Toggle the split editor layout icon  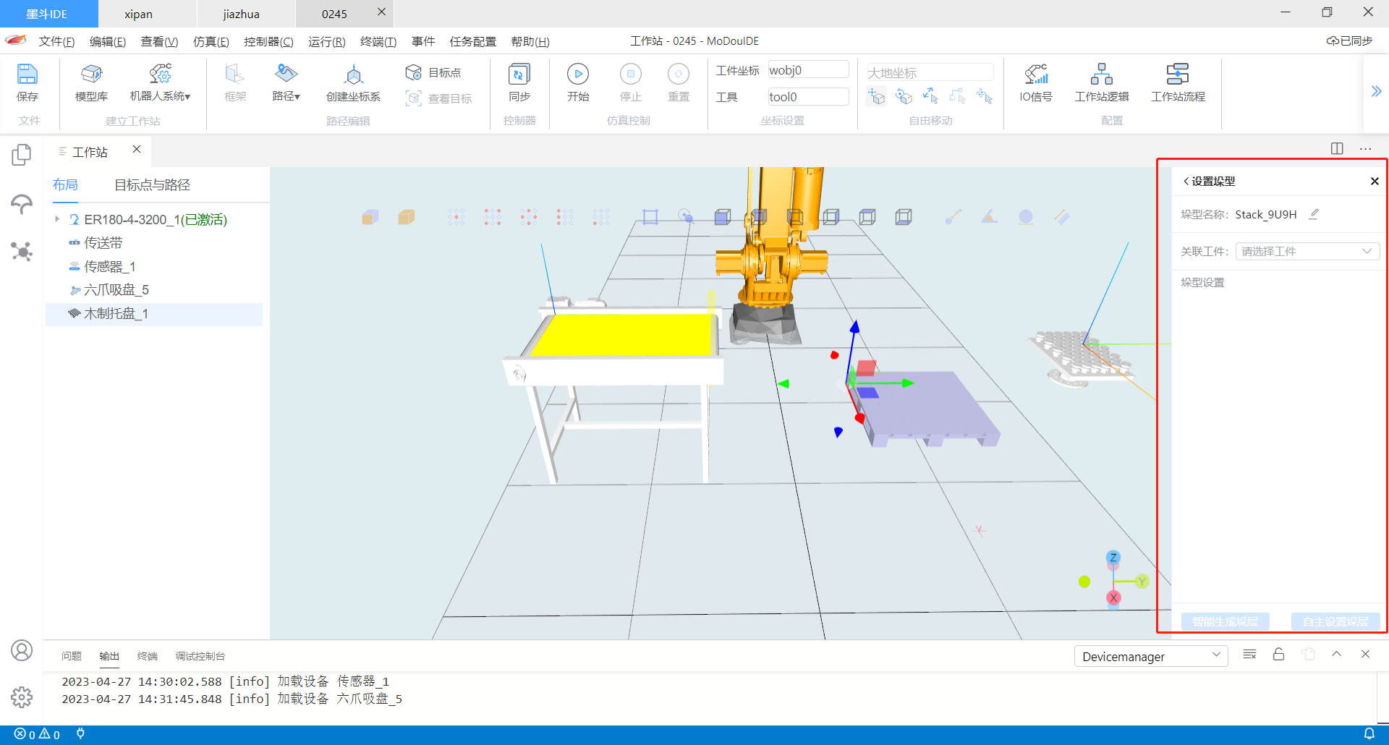coord(1336,148)
